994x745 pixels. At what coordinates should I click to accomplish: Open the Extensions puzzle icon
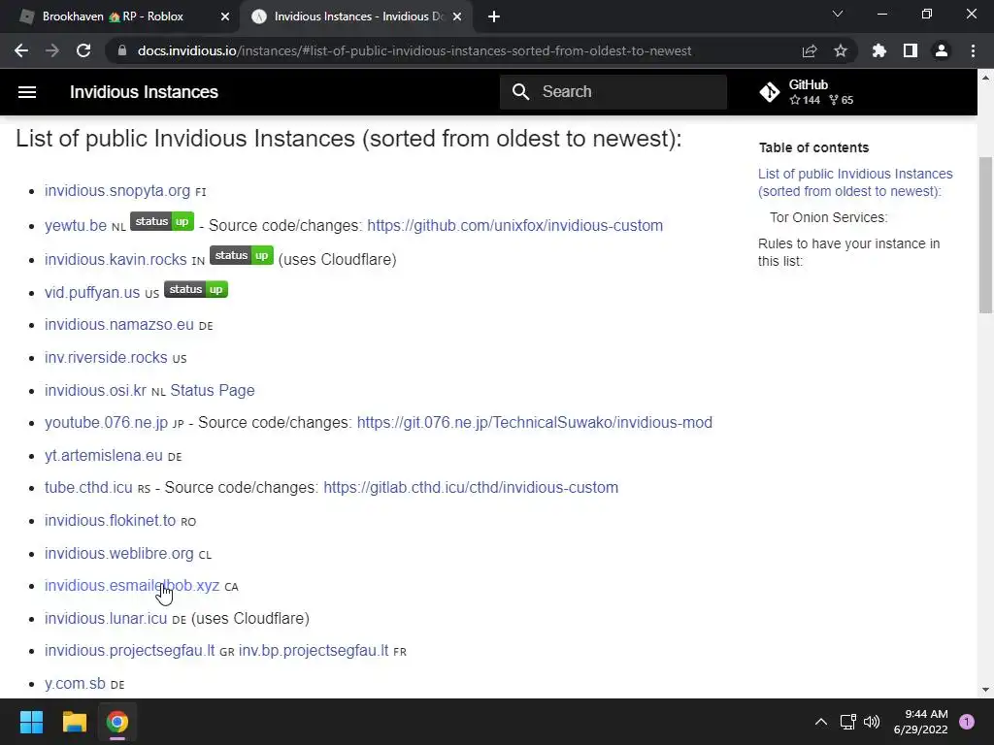click(879, 50)
